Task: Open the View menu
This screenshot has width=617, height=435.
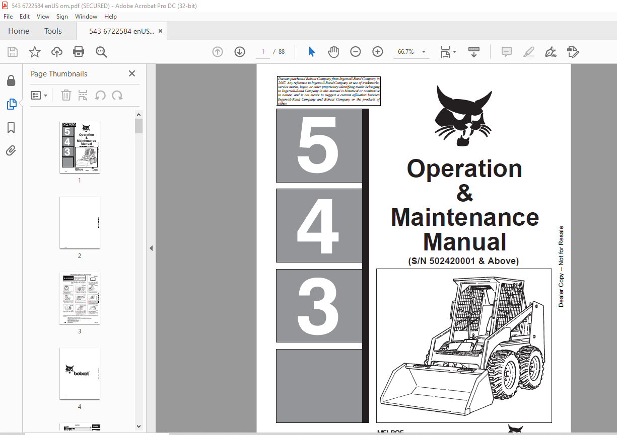Action: [43, 17]
